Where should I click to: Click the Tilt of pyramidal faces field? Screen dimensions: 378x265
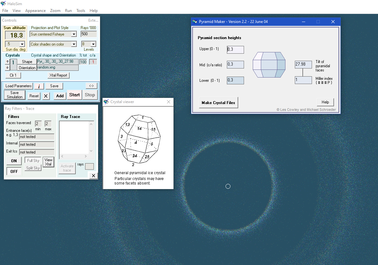[x=303, y=64]
